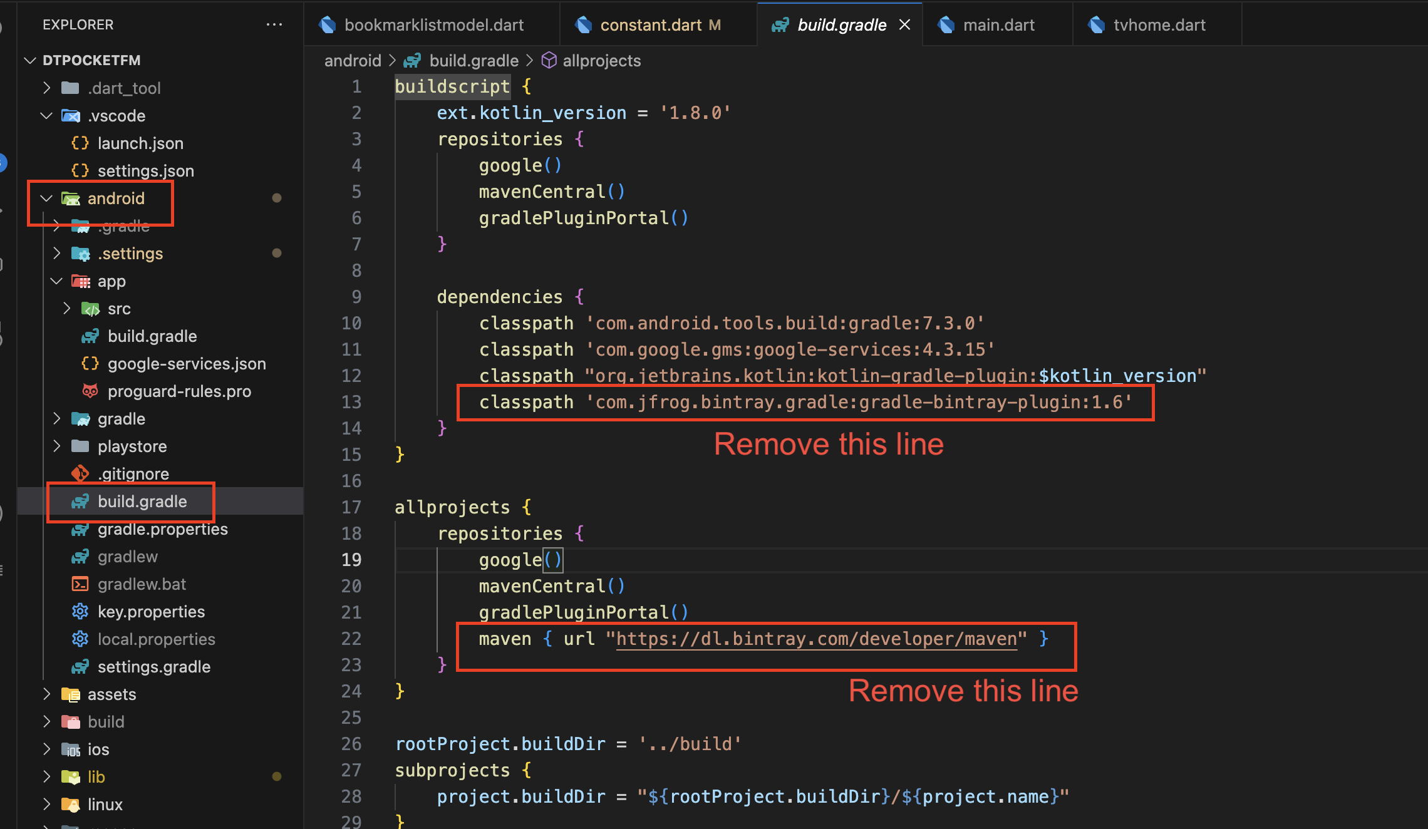Image resolution: width=1428 pixels, height=829 pixels.
Task: Expand the assets folder
Action: (x=46, y=694)
